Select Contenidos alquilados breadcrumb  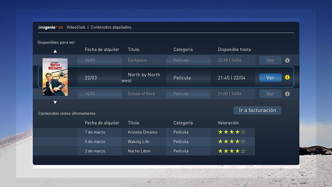tap(111, 27)
